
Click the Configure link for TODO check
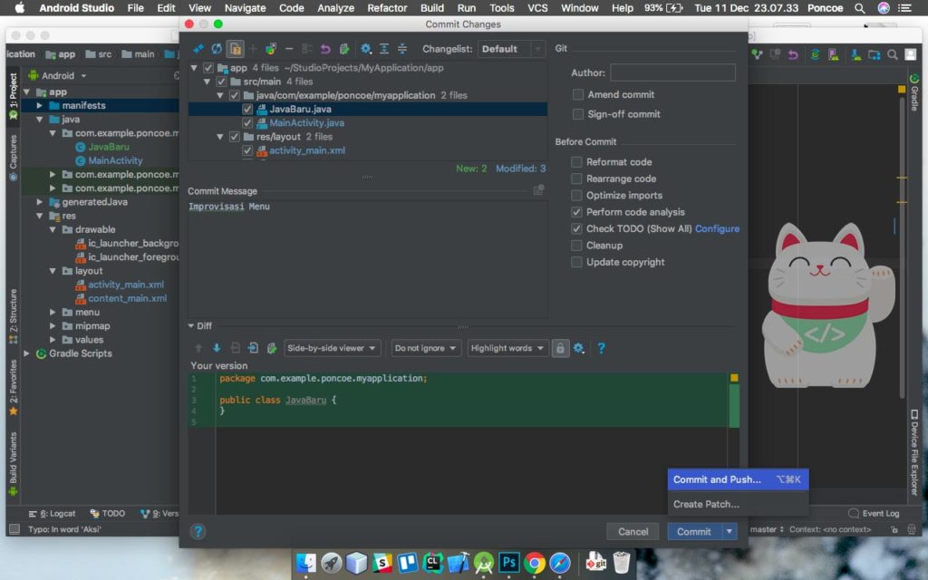[x=717, y=228]
